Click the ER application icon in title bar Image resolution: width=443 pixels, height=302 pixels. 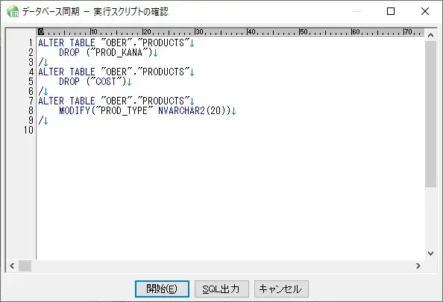coord(13,12)
